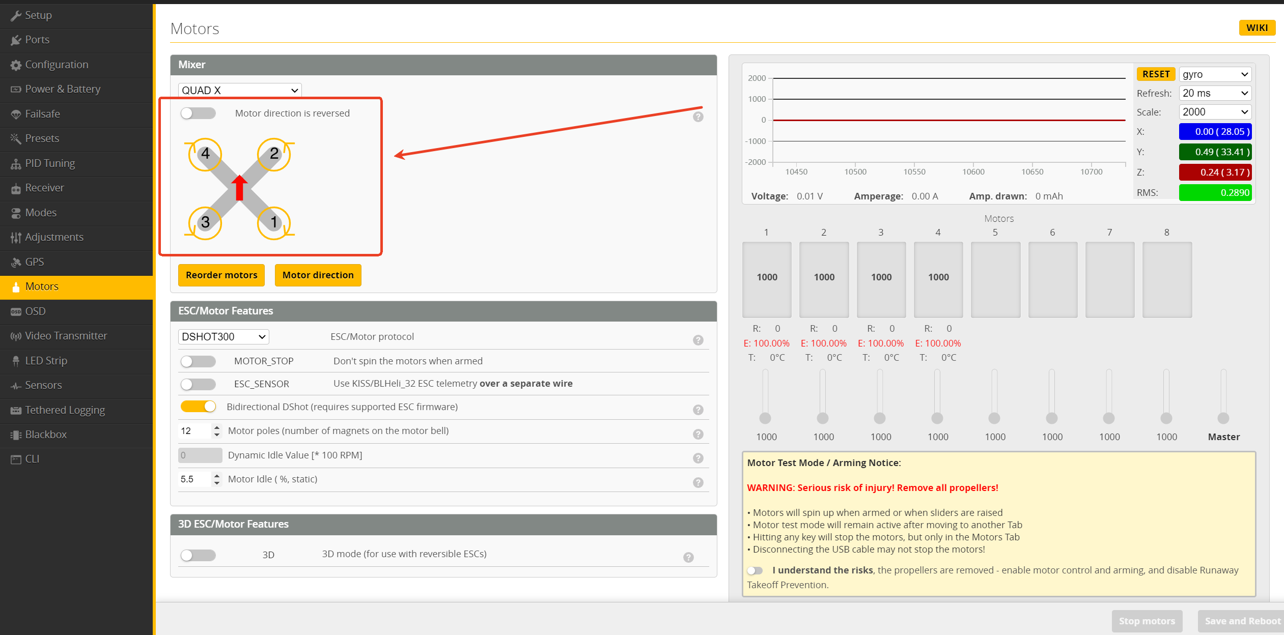
Task: Enable the MOTOR_STOP switch
Action: click(x=198, y=361)
